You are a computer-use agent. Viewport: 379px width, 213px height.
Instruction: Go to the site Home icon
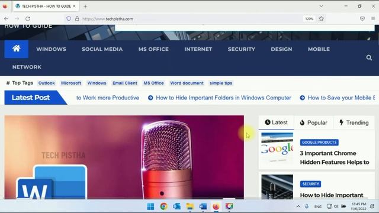pos(16,49)
